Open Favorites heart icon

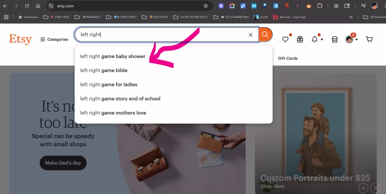[x=285, y=39]
